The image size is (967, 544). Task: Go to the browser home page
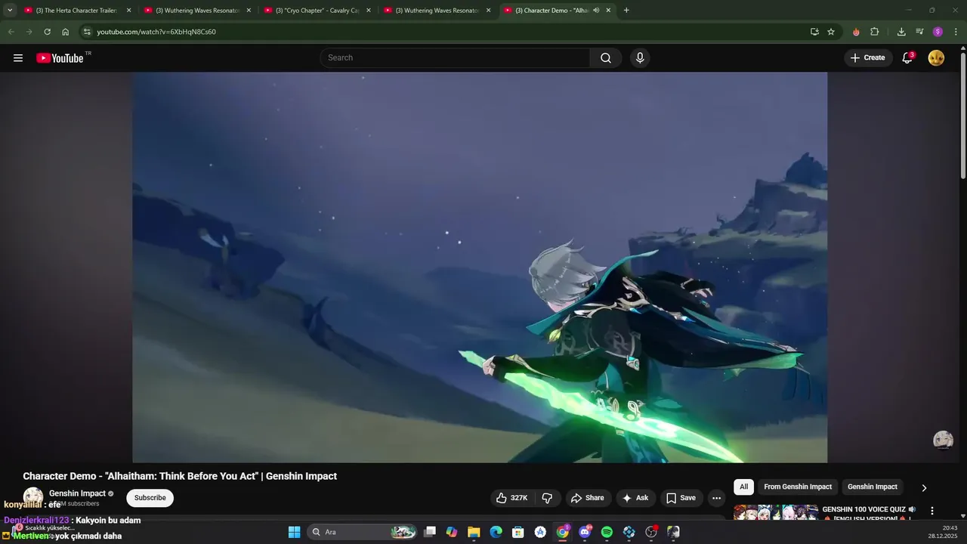66,32
